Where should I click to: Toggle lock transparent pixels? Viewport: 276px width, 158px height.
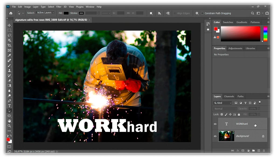tap(222, 114)
